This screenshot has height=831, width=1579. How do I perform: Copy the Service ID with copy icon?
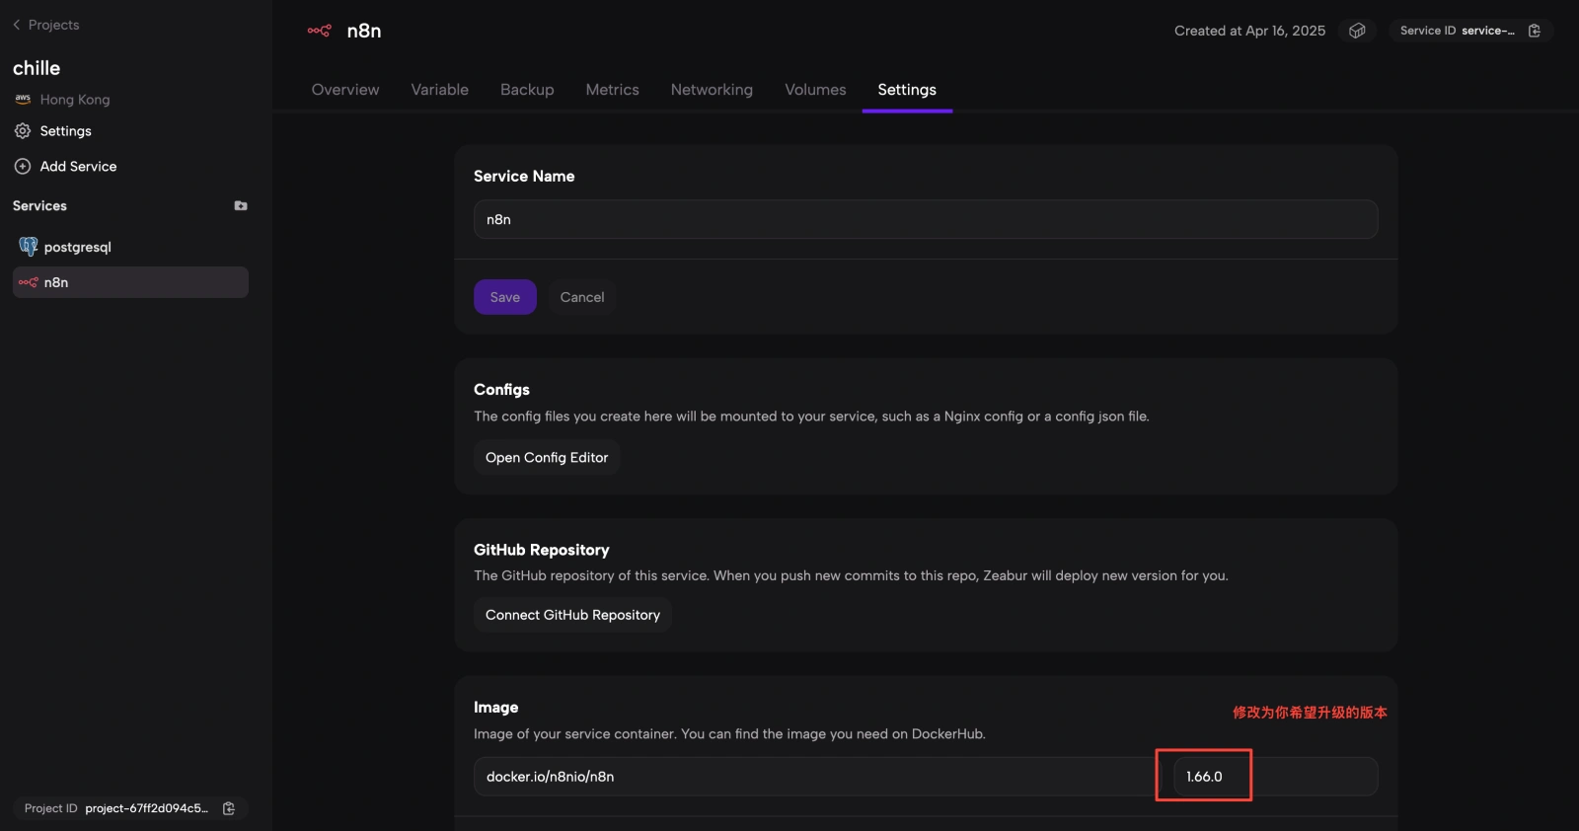[x=1534, y=31]
